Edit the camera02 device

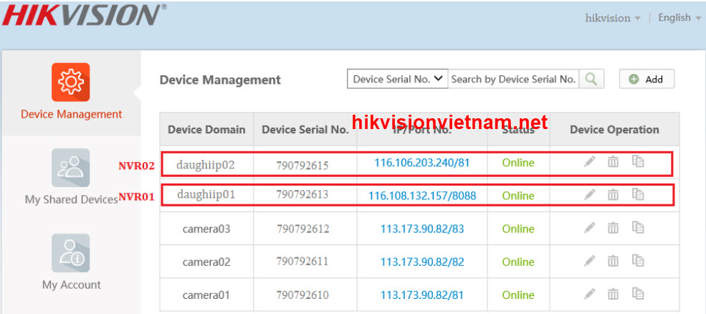pyautogui.click(x=589, y=260)
